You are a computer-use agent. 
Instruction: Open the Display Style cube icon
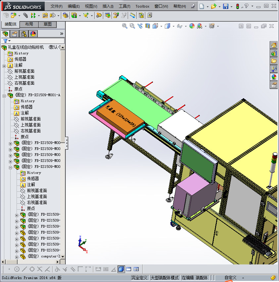coord(167,26)
